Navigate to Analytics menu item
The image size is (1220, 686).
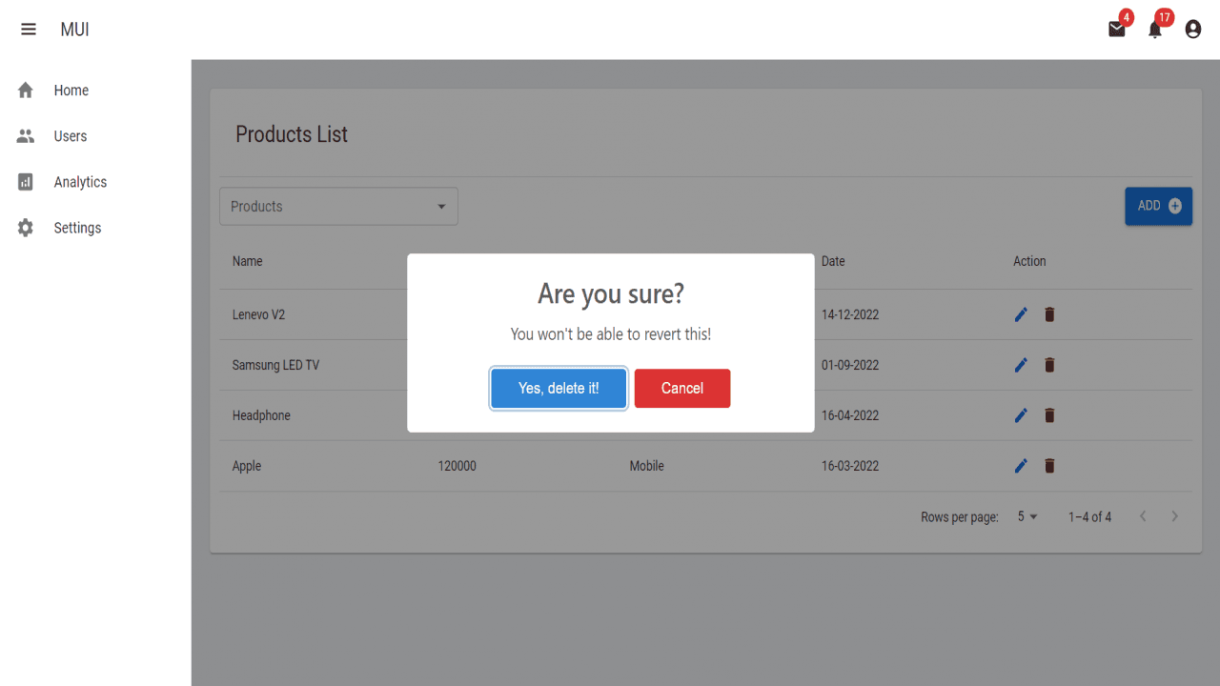click(x=95, y=182)
